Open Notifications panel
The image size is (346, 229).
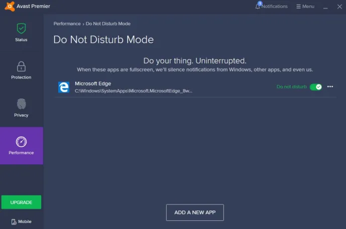(x=271, y=6)
